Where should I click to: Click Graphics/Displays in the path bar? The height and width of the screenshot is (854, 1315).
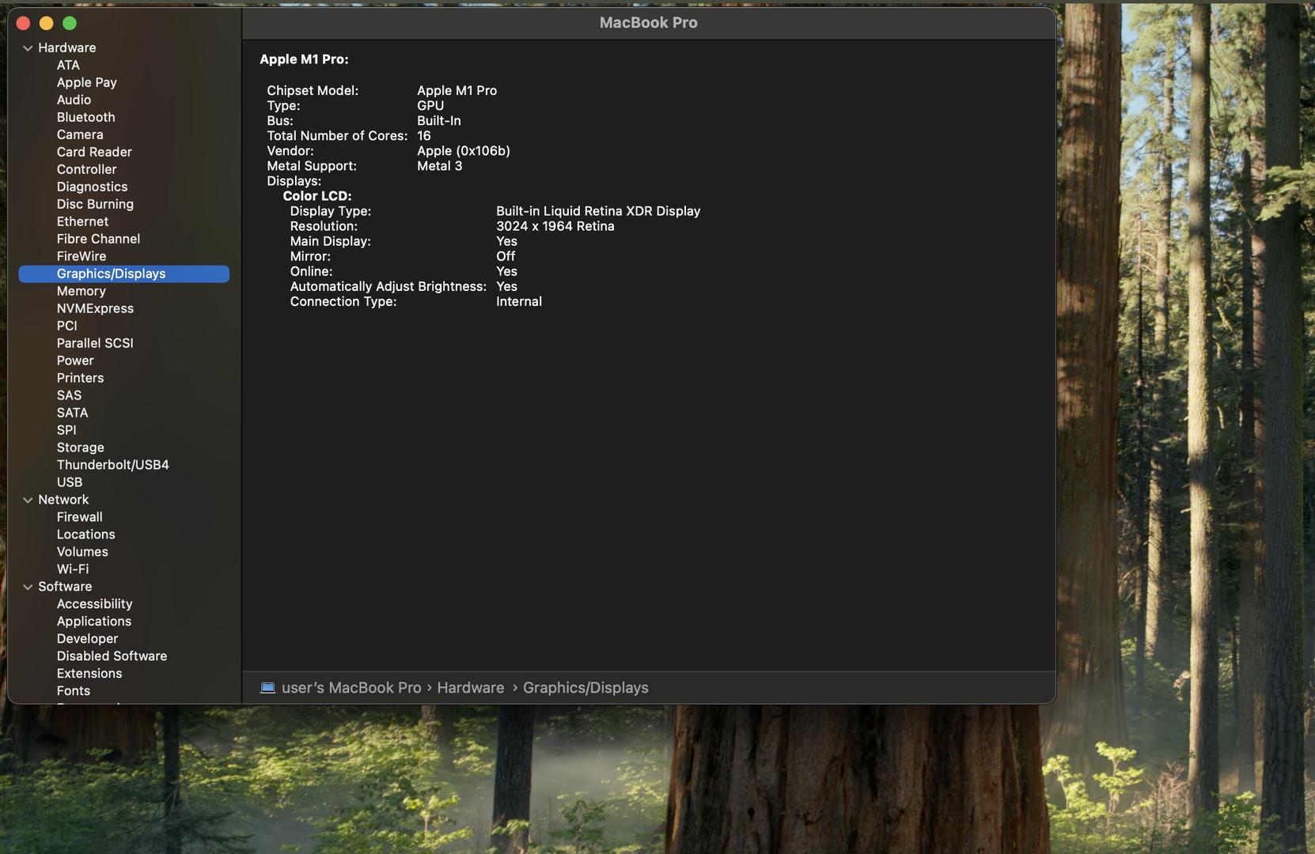point(585,688)
